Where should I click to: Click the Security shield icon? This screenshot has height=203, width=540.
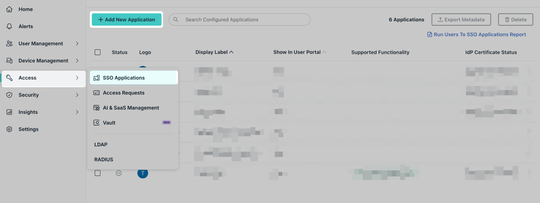[9, 95]
